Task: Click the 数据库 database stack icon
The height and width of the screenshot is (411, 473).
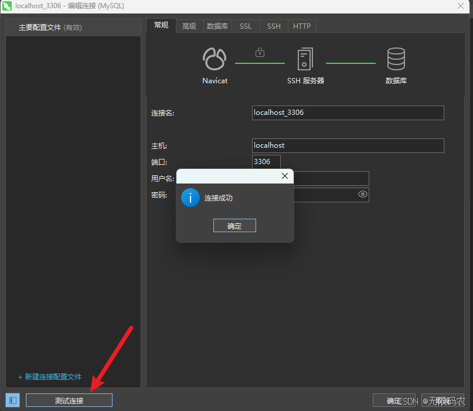Action: coord(396,59)
